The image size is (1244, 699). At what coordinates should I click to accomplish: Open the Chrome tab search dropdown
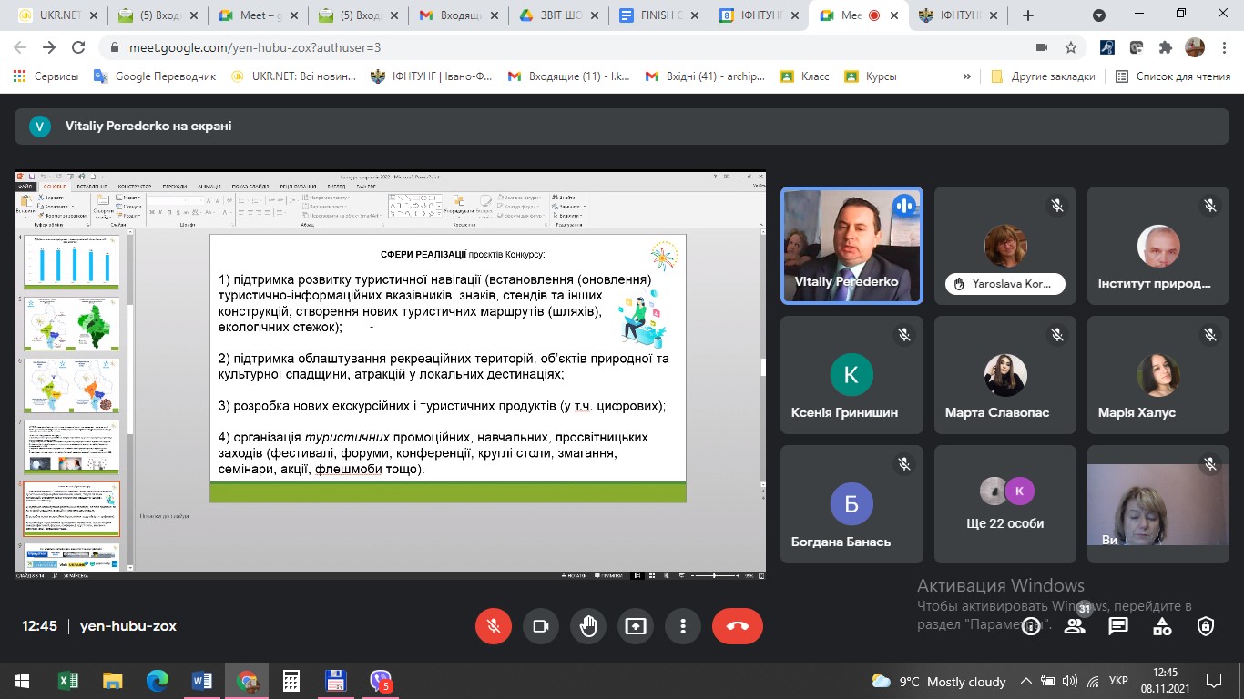click(x=1099, y=15)
